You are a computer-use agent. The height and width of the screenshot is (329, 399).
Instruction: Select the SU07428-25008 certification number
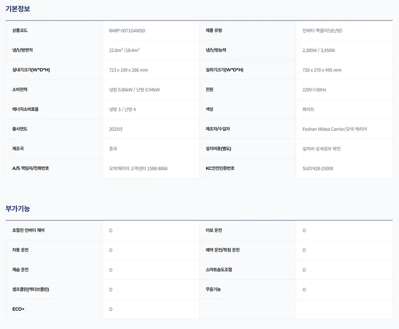pyautogui.click(x=317, y=168)
